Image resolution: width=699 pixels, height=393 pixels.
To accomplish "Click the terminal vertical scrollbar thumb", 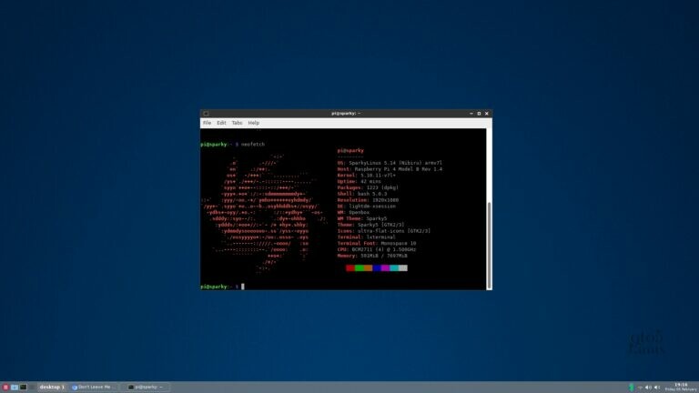I will click(489, 245).
